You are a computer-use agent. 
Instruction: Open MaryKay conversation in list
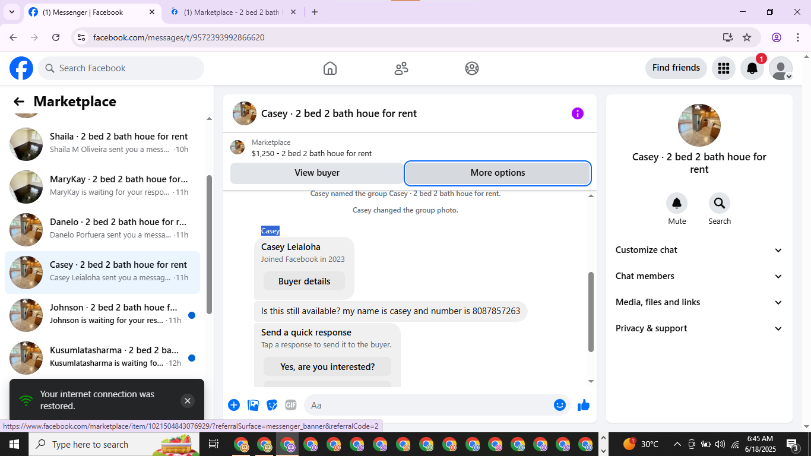click(x=102, y=187)
